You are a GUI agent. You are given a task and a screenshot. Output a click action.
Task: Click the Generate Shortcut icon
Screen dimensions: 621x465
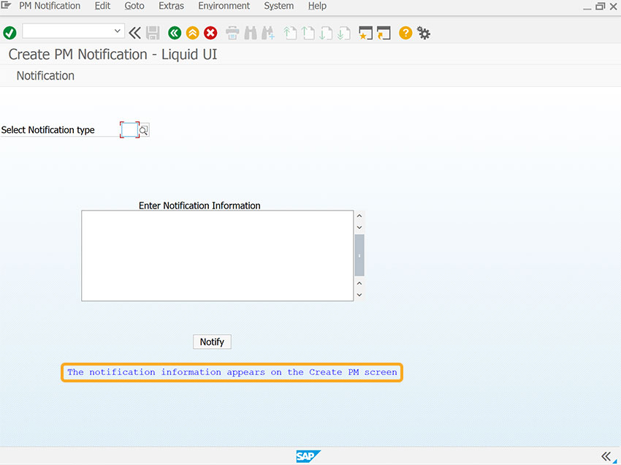[x=384, y=33]
